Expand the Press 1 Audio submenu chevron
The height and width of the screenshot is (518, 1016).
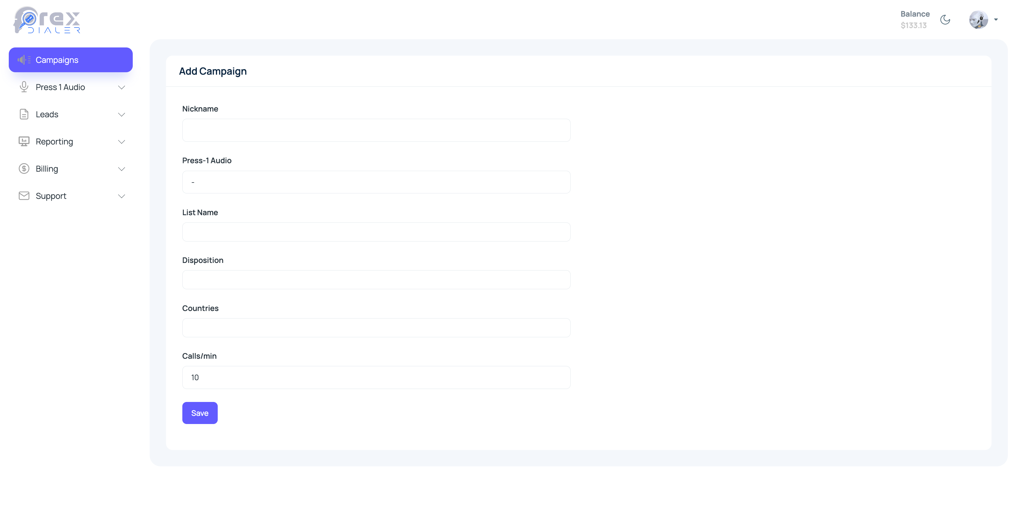pos(122,88)
